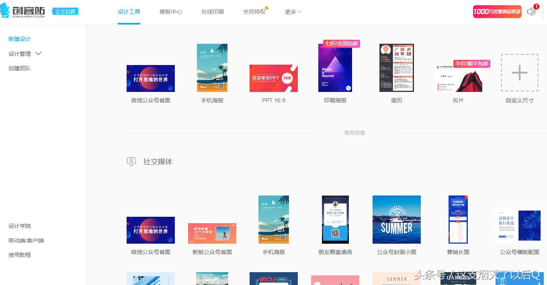Open the 简历 resume template
The height and width of the screenshot is (285, 547).
pyautogui.click(x=396, y=67)
